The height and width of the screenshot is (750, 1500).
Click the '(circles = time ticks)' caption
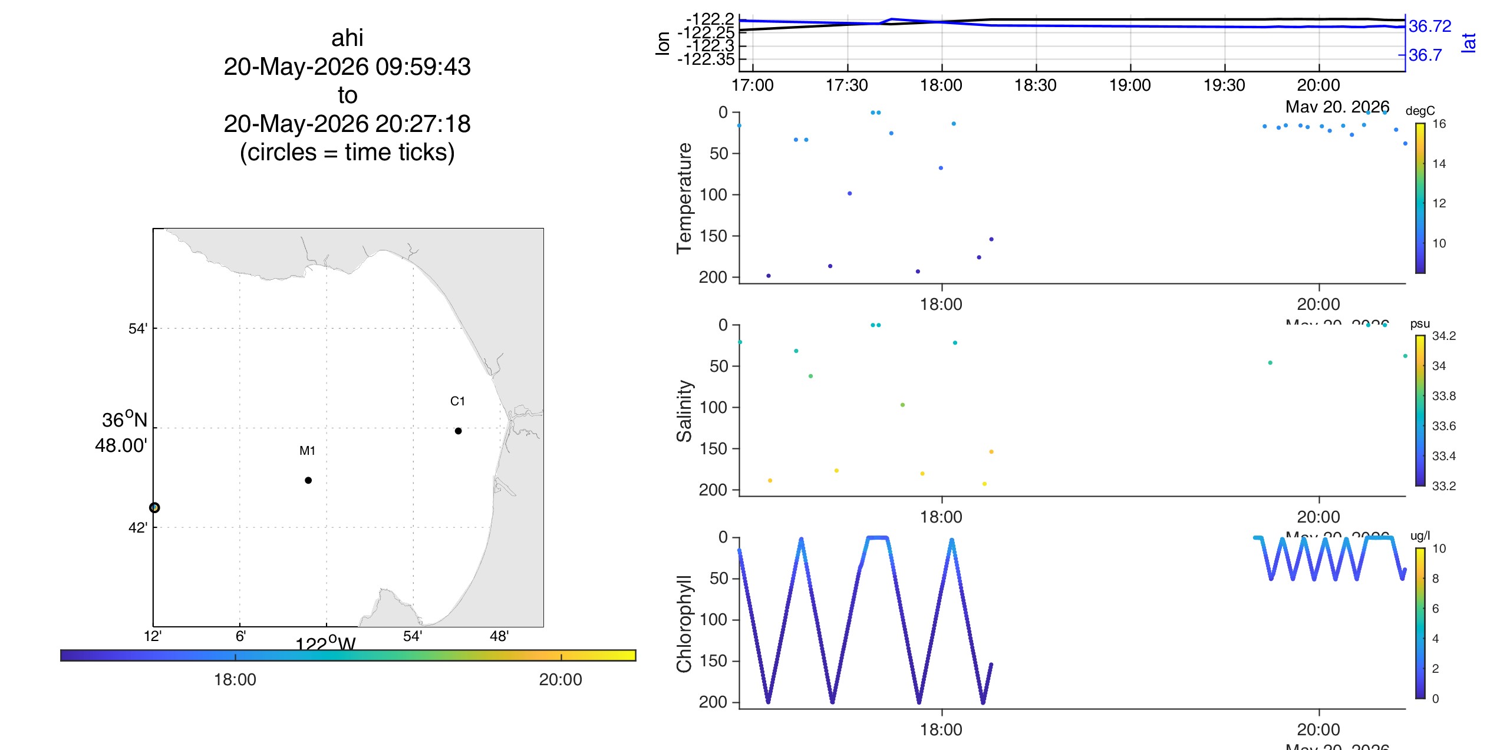pos(347,152)
